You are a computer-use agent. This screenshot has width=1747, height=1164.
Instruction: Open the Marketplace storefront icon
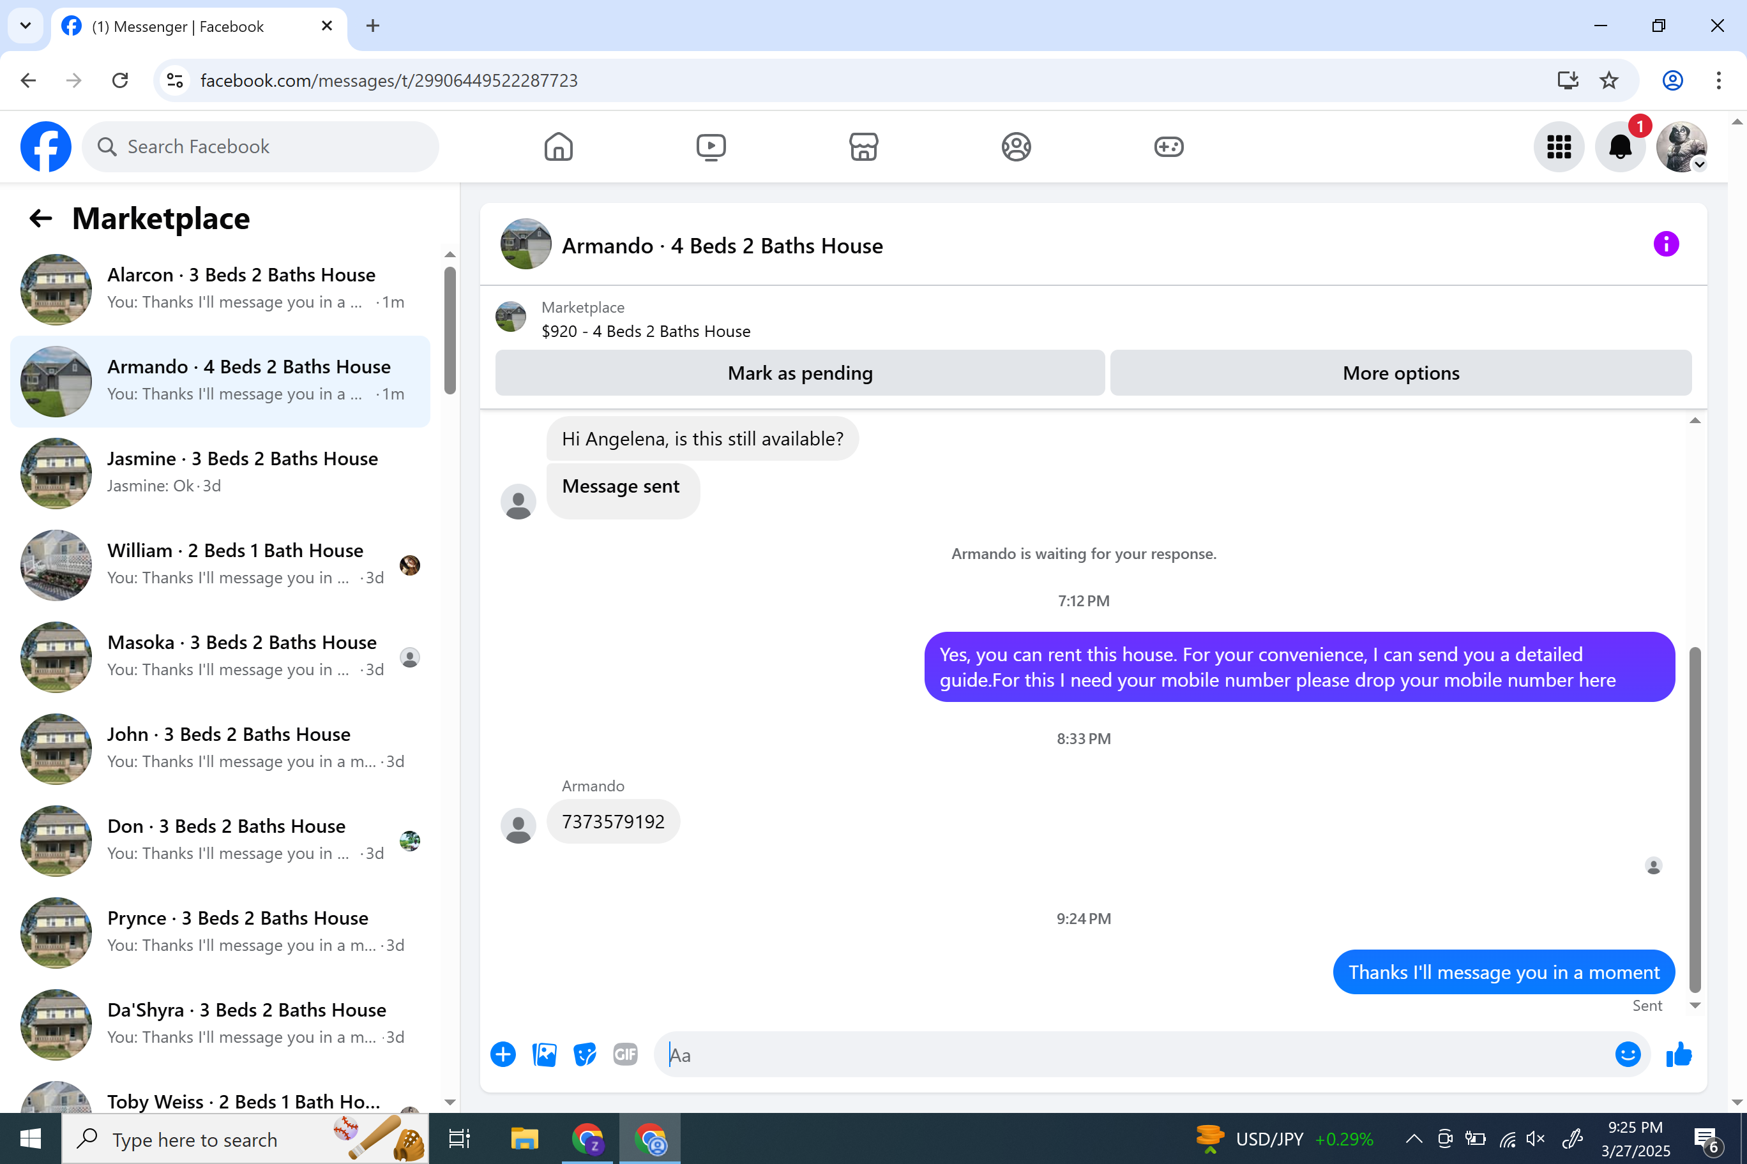[x=864, y=146]
